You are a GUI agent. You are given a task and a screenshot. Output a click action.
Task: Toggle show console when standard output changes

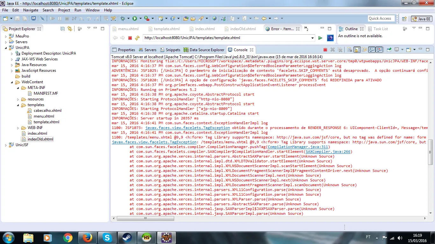[372, 50]
